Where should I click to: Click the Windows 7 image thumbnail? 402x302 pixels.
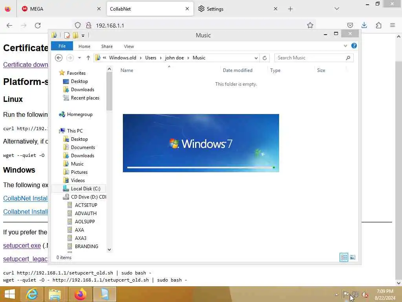tap(201, 143)
